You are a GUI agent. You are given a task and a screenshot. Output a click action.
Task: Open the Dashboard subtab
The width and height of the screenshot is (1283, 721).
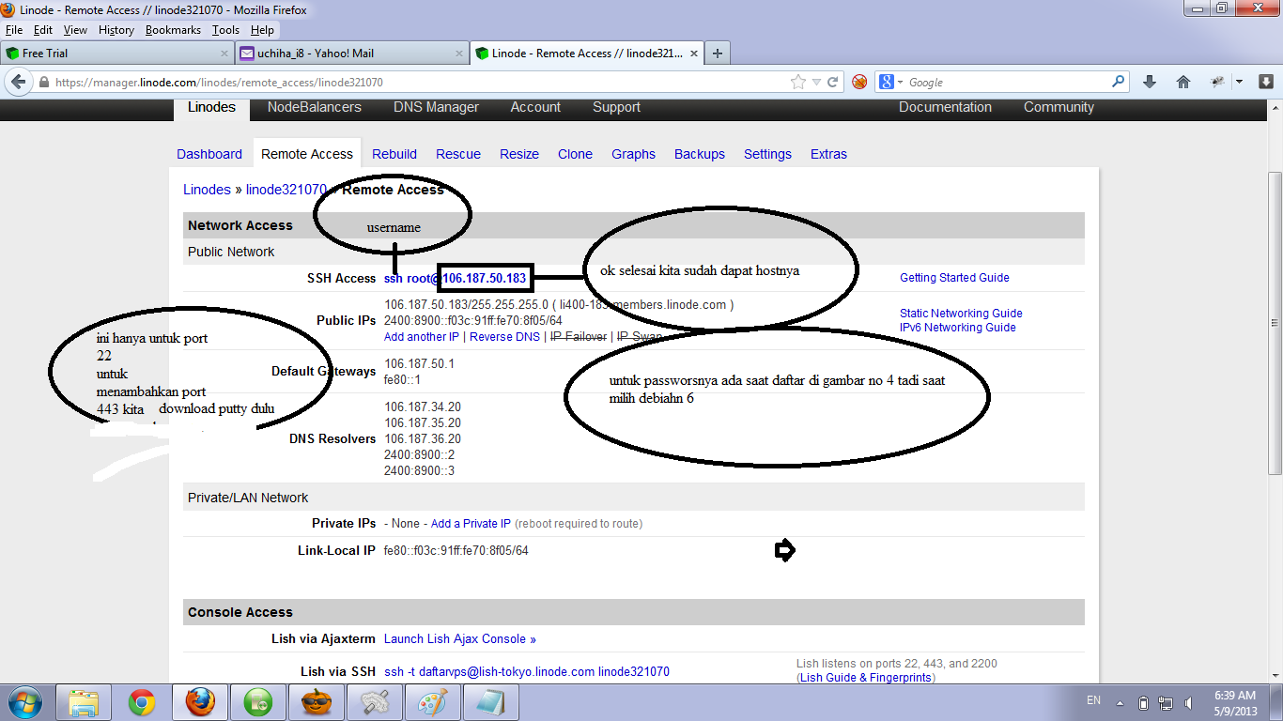(209, 154)
